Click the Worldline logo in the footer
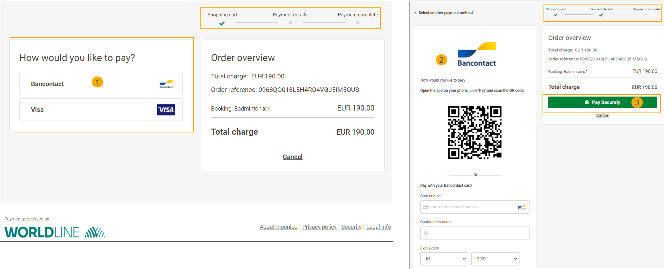The height and width of the screenshot is (269, 664). point(55,232)
